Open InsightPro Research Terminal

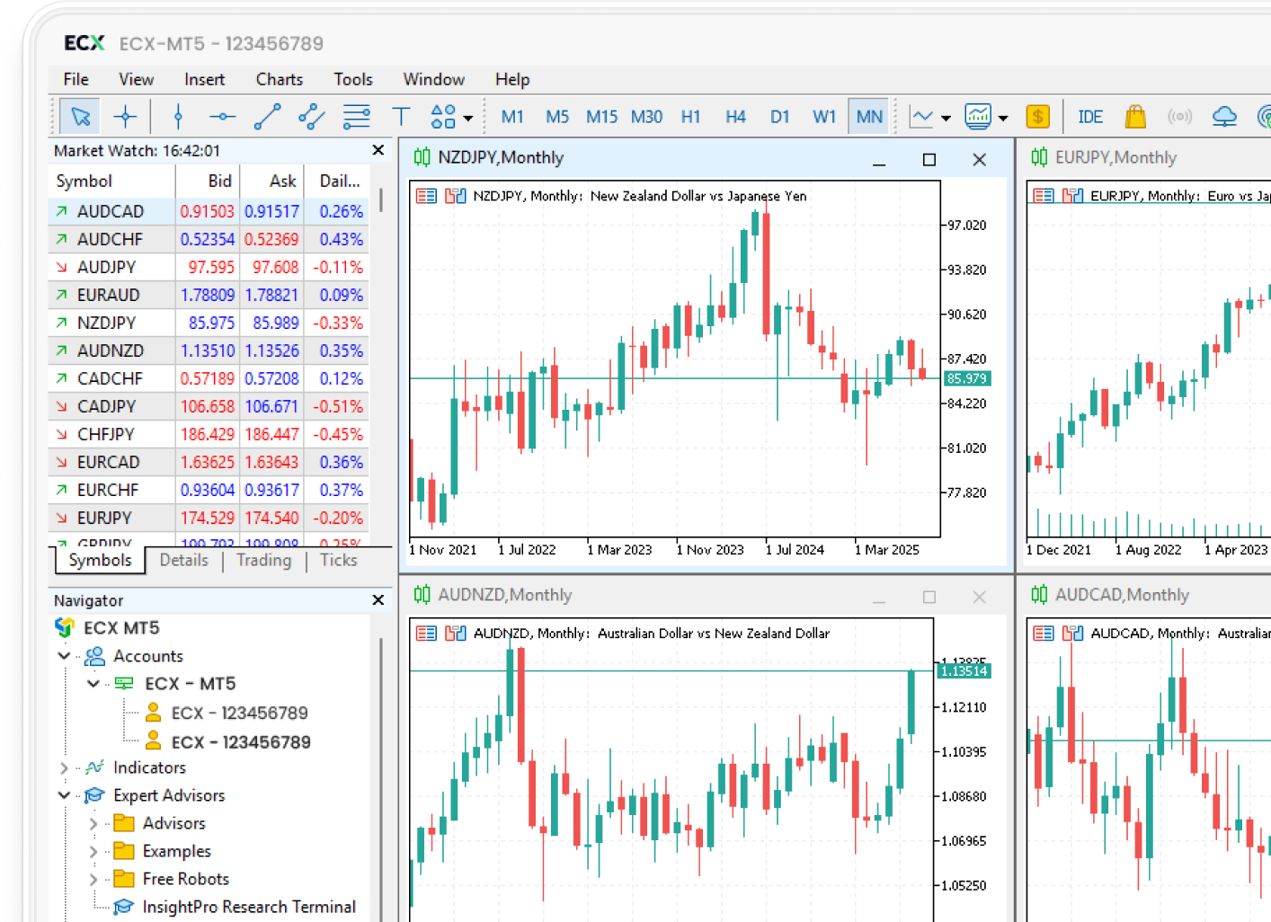(248, 907)
